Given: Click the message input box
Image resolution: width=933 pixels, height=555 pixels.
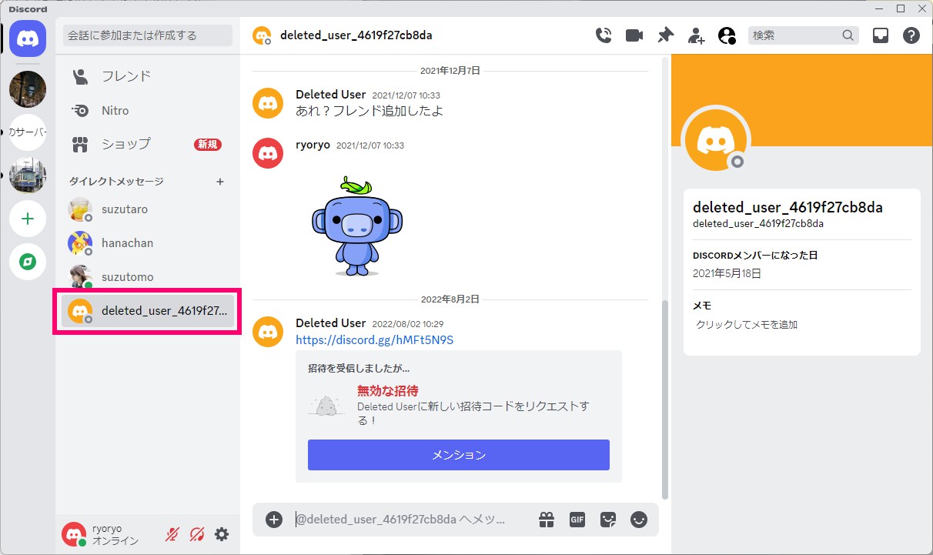Looking at the screenshot, I should click(411, 520).
